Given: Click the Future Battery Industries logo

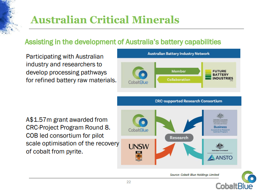Looking at the screenshot, I should pyautogui.click(x=219, y=75).
